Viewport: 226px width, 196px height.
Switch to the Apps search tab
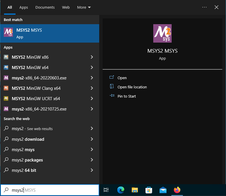click(x=24, y=7)
